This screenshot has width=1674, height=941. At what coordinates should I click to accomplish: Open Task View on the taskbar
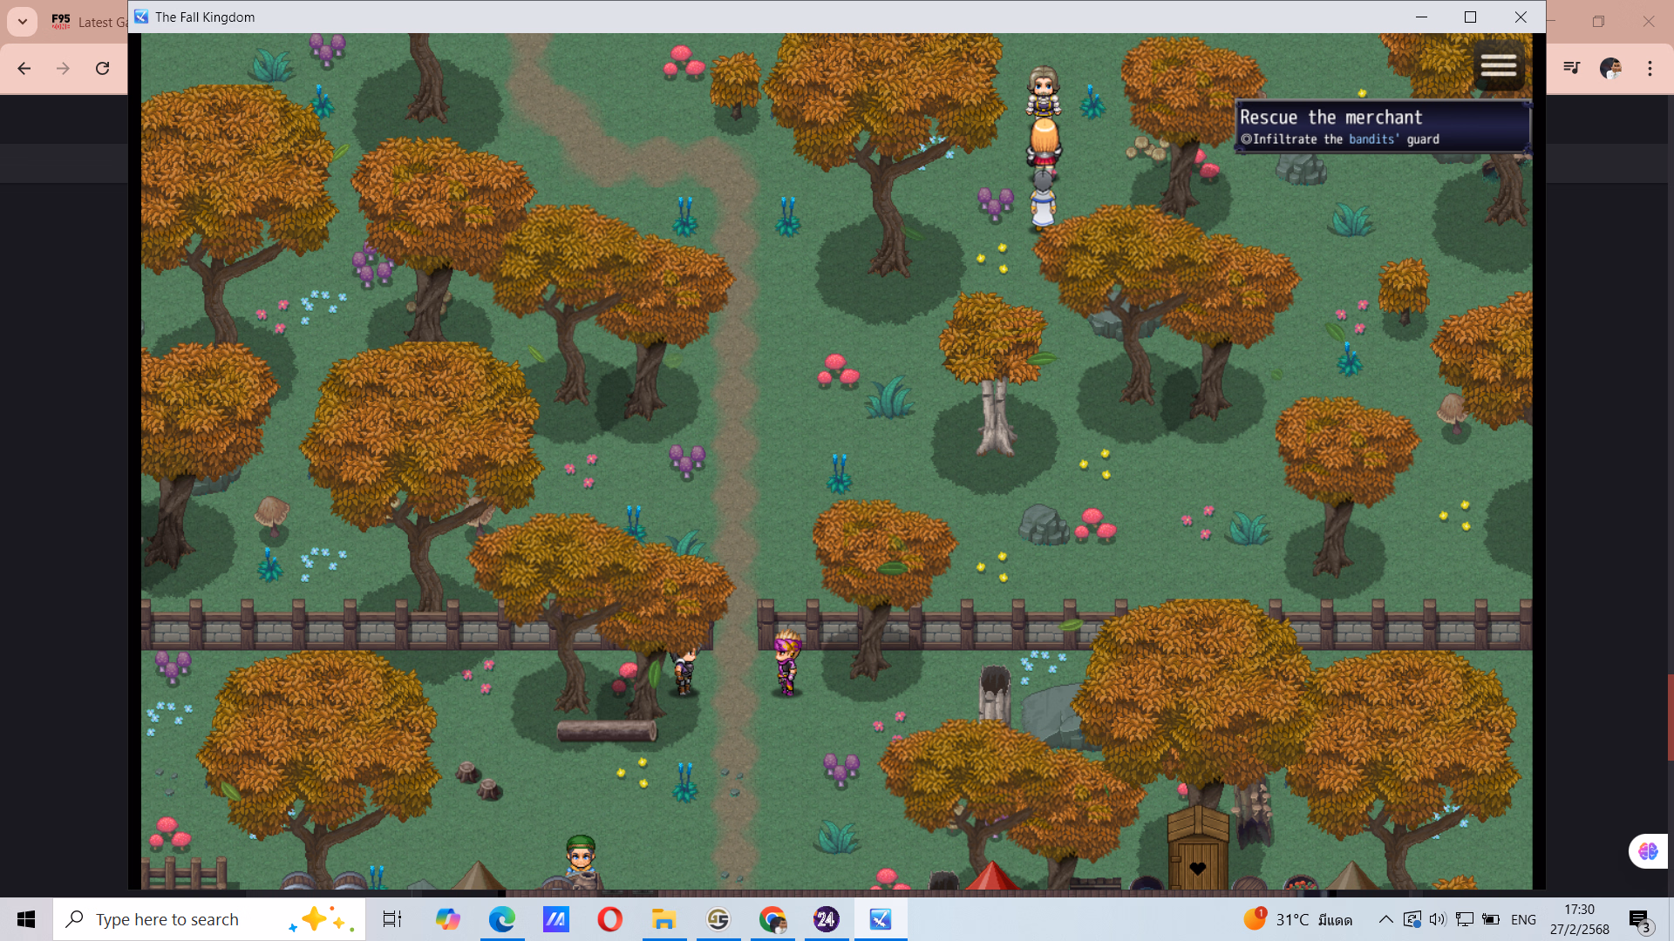pos(392,919)
